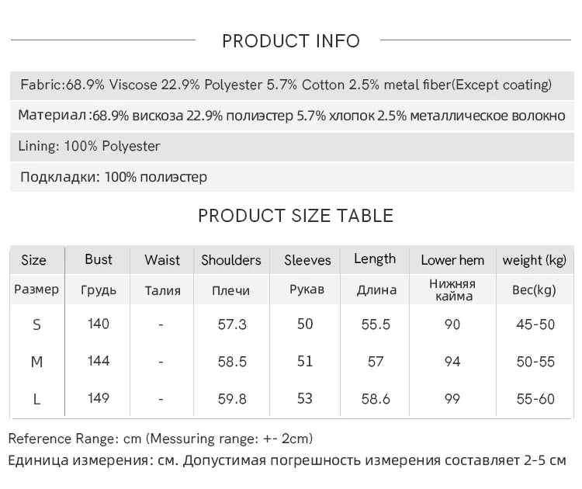582x489 pixels.
Task: Select the Подкладки: 100% полиэстер row
Action: [113, 177]
